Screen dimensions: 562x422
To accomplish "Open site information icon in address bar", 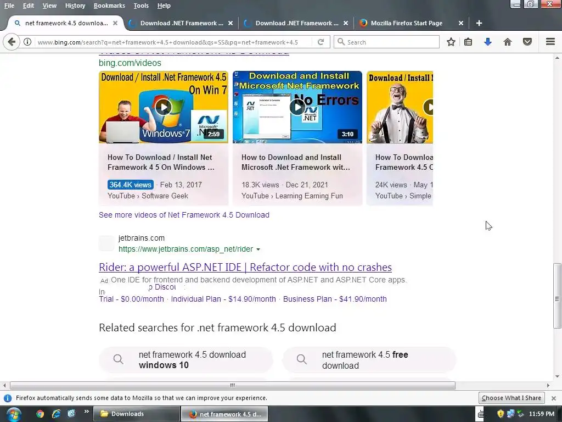I will click(27, 42).
